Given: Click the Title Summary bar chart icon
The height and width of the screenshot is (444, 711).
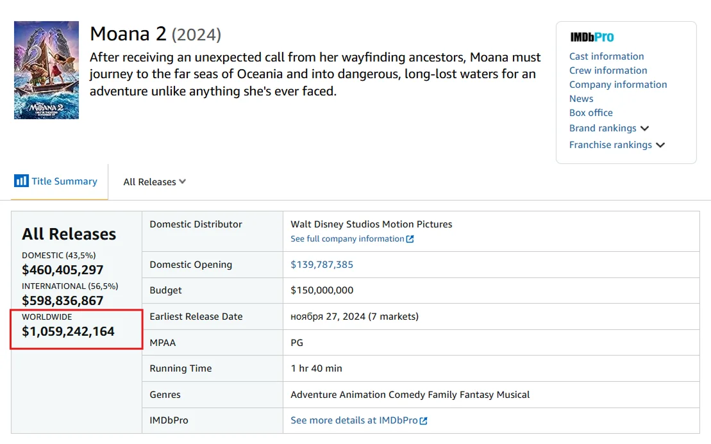Looking at the screenshot, I should [21, 181].
